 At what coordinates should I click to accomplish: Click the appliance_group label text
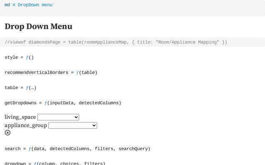point(26,125)
